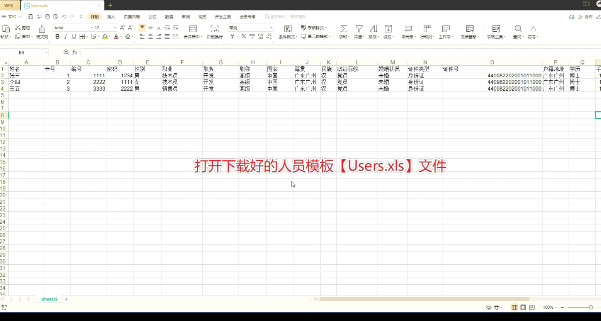This screenshot has width=601, height=321.
Task: Open the Arial font name dropdown
Action: 92,28
